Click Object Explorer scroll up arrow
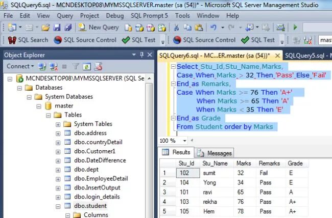 pos(149,78)
